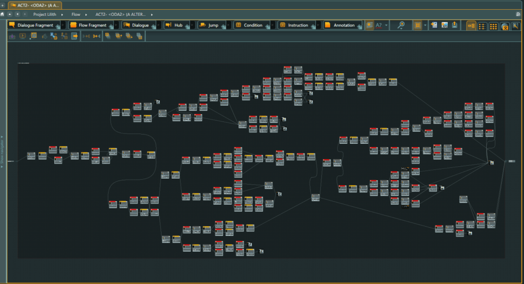Click the export upload arrow icon

tap(454, 25)
